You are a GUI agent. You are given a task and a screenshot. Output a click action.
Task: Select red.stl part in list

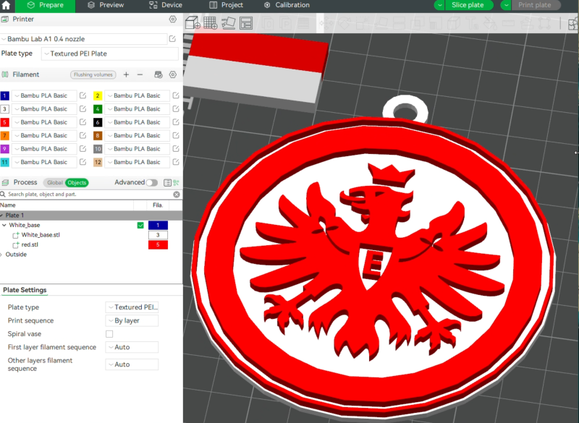[30, 244]
